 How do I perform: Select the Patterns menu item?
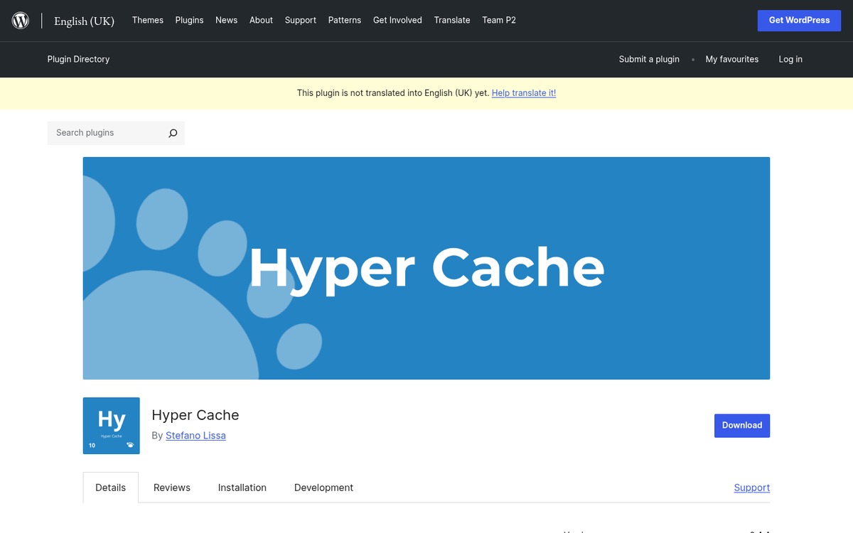click(345, 20)
